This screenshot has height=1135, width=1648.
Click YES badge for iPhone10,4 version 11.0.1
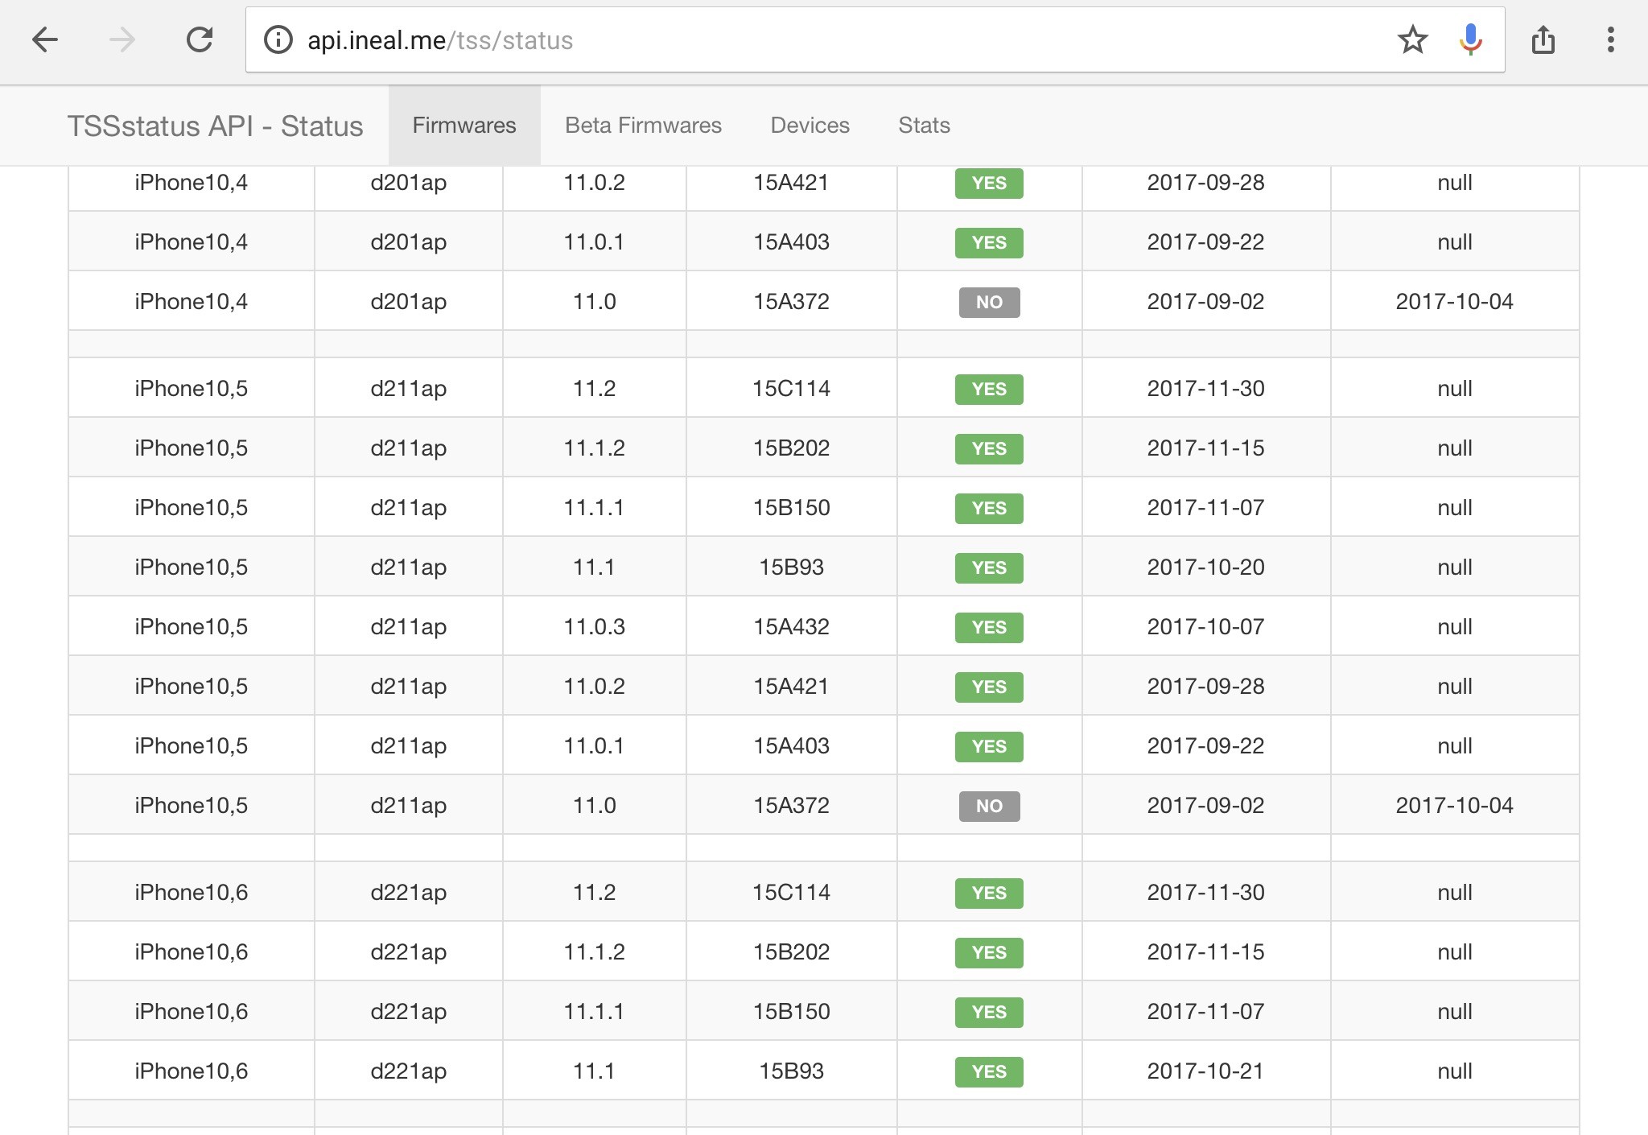[989, 242]
